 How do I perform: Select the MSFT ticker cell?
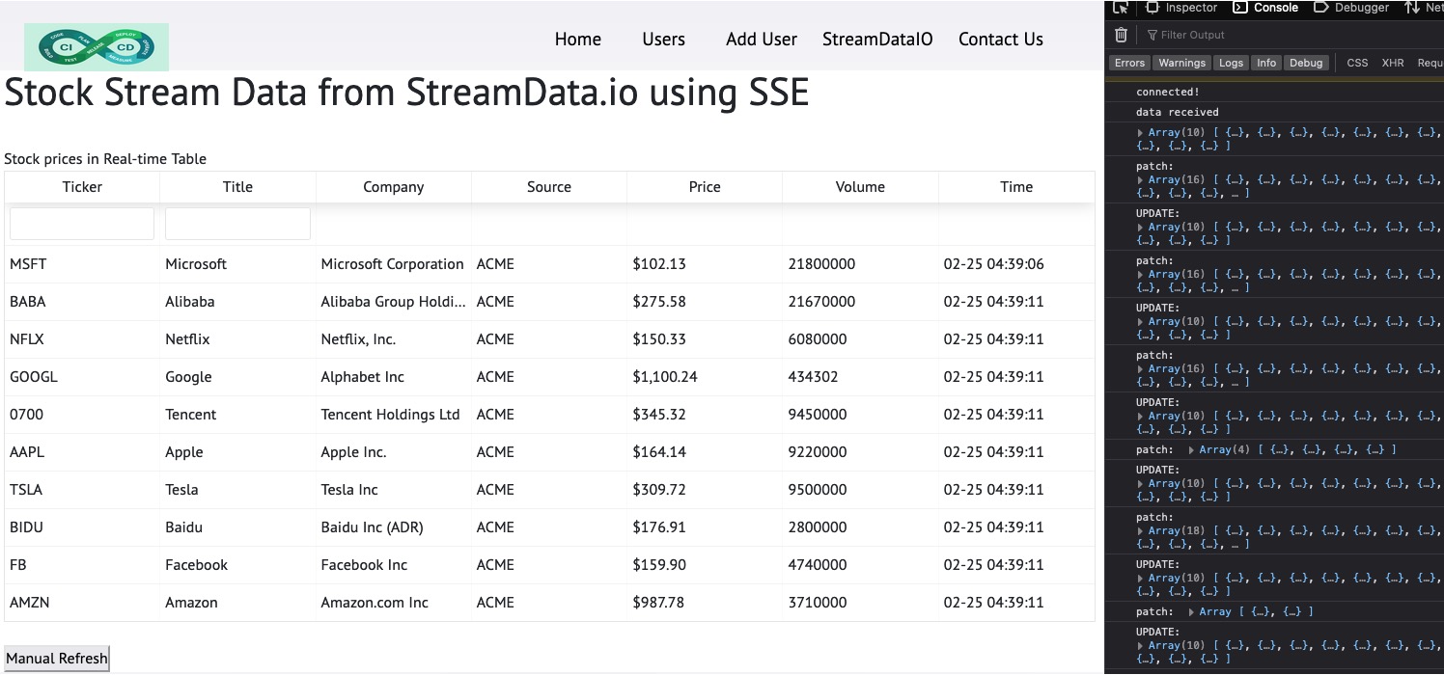pos(82,264)
